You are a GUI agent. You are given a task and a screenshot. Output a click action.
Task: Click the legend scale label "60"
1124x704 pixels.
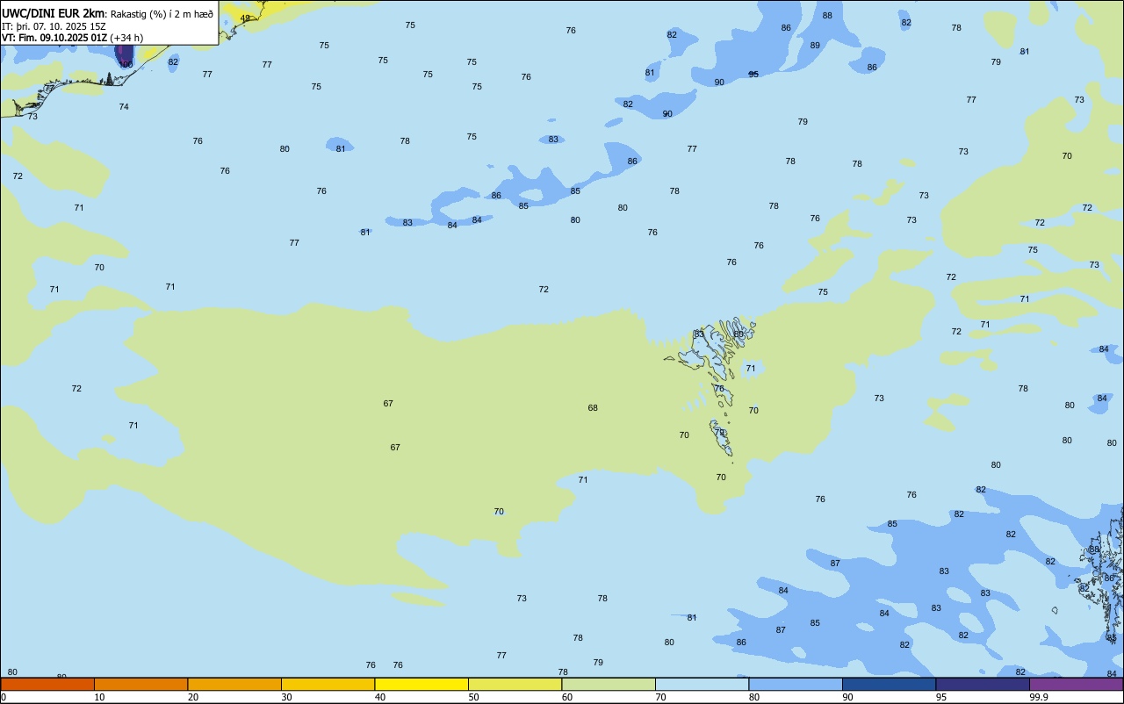(567, 697)
